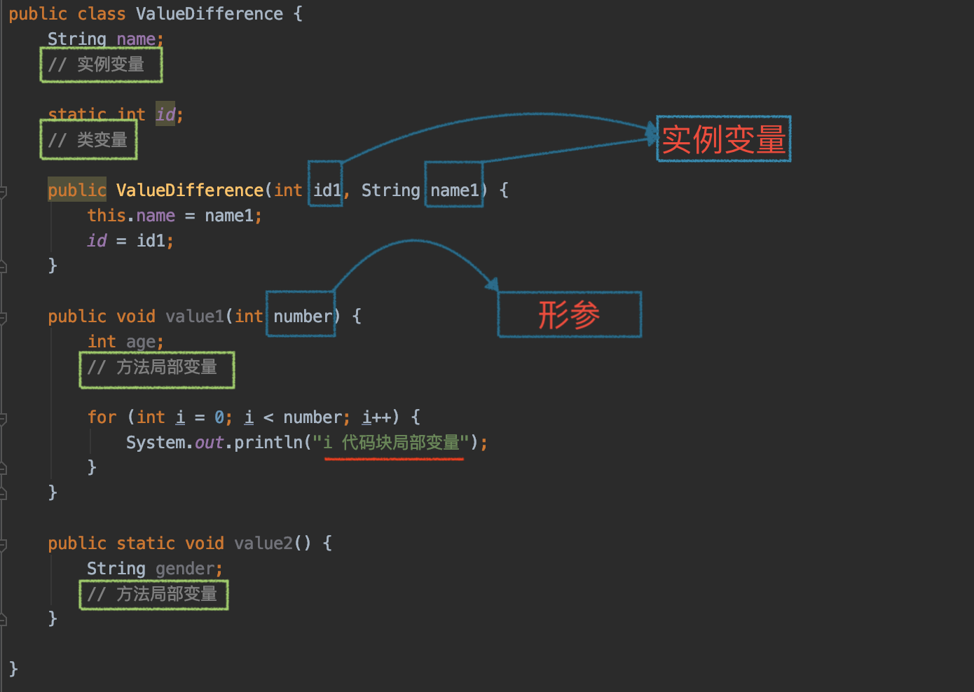
Task: Click the closing brace of the for loop
Action: 92,466
